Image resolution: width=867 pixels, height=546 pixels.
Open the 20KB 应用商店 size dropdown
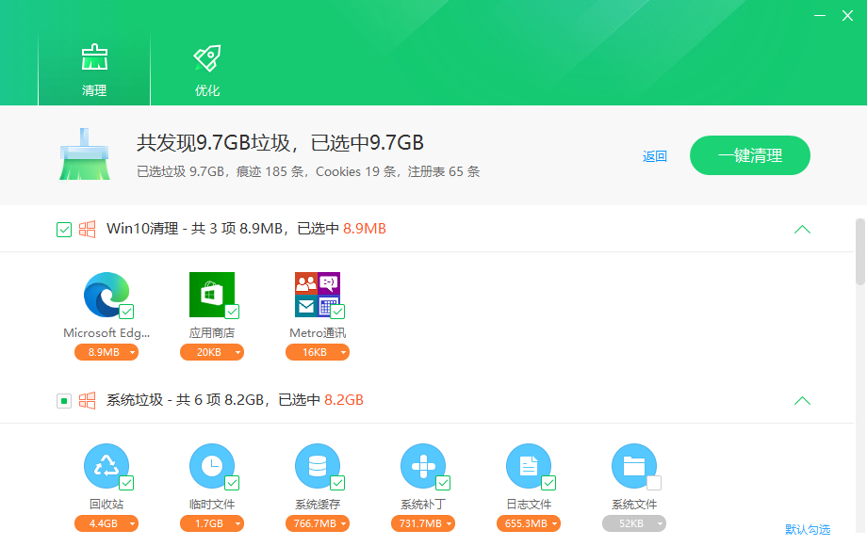coord(212,352)
